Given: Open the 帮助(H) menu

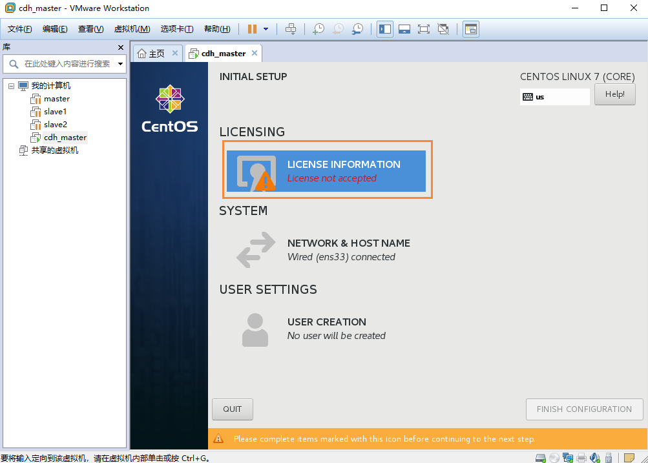Looking at the screenshot, I should click(x=217, y=29).
